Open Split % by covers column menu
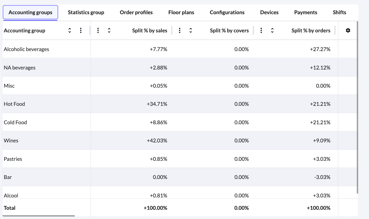Viewport: 369px width, 219px height. pyautogui.click(x=179, y=31)
